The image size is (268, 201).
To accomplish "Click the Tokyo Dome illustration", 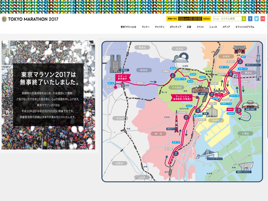I will pyautogui.click(x=180, y=58).
